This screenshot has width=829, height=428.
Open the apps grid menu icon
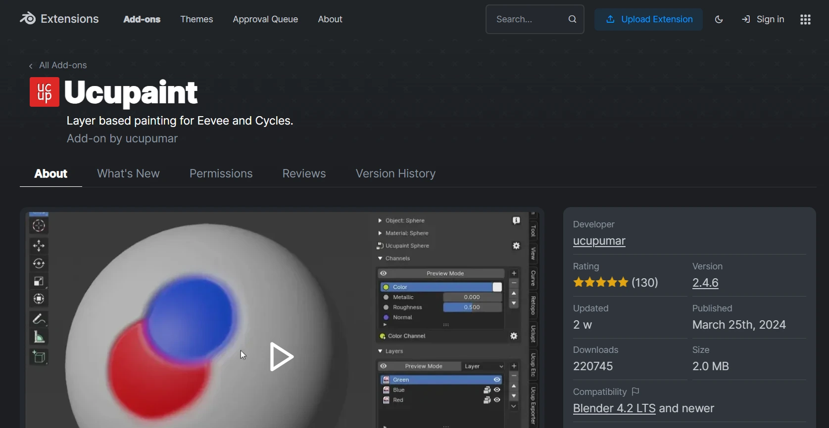click(x=805, y=20)
